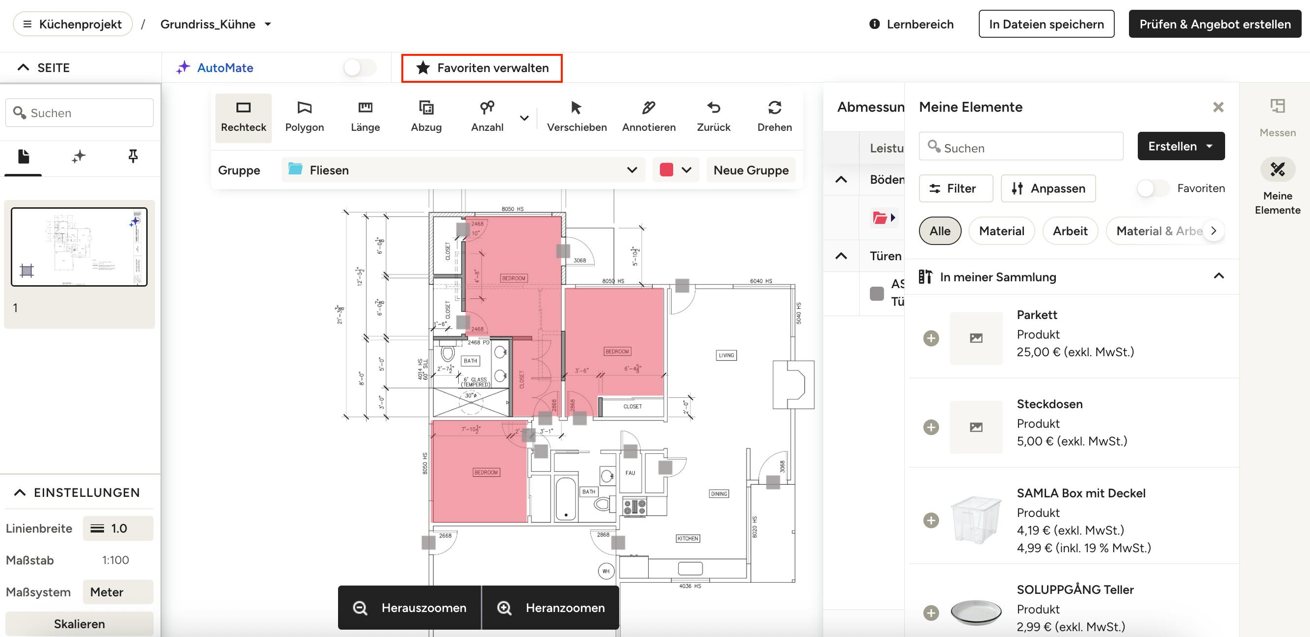Viewport: 1310px width, 637px height.
Task: Open Favoriten verwalten
Action: [x=482, y=68]
